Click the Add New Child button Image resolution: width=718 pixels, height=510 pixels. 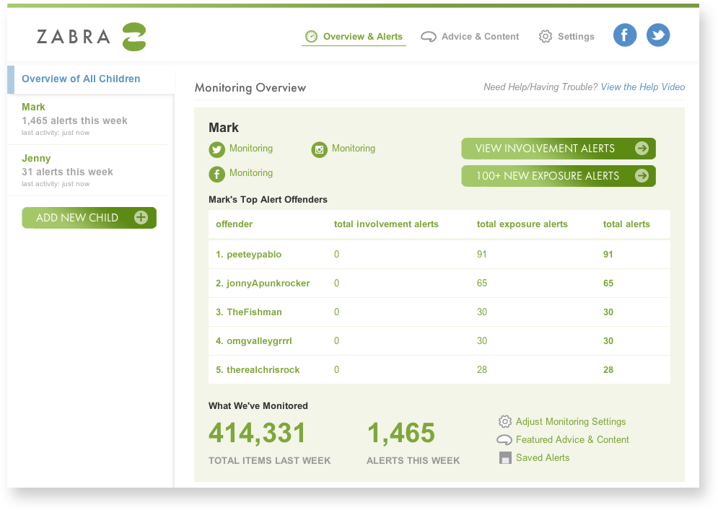pyautogui.click(x=89, y=217)
